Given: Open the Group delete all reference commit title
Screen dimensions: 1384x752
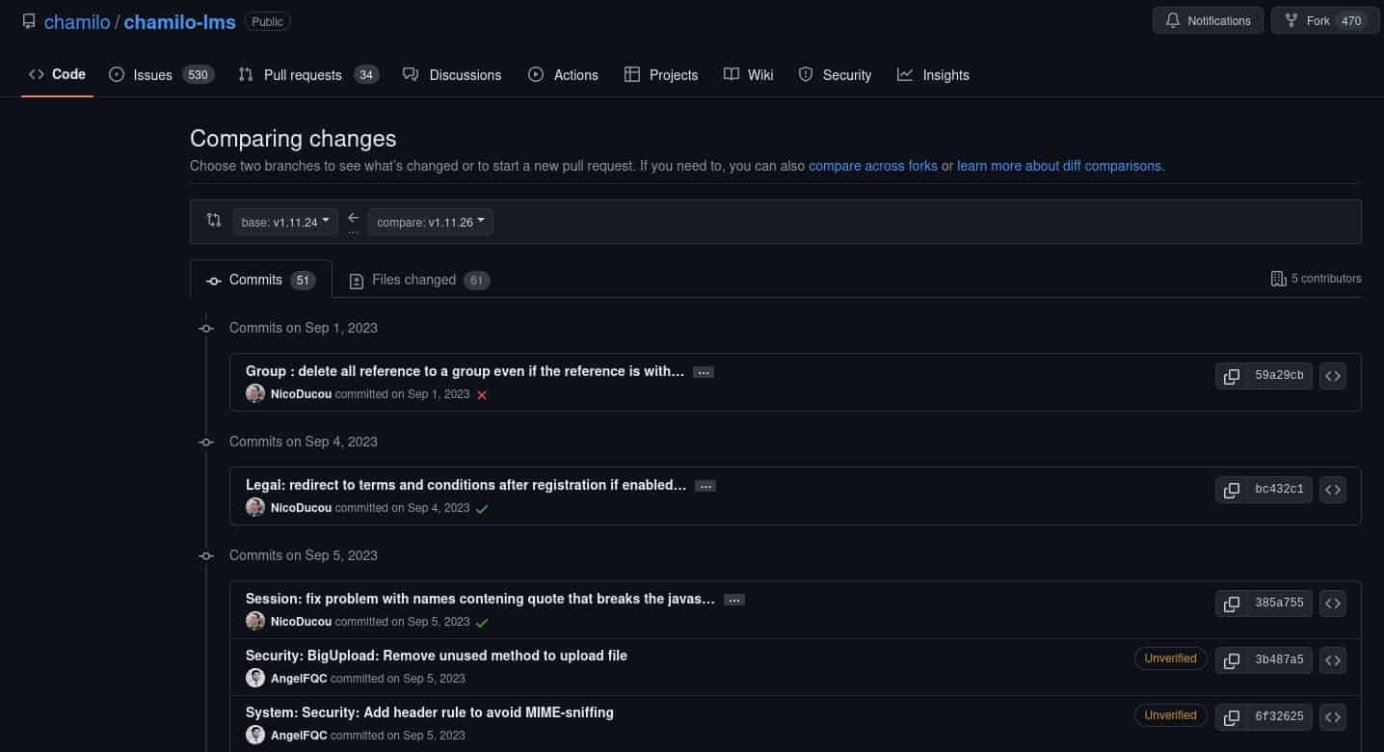Looking at the screenshot, I should coord(465,371).
